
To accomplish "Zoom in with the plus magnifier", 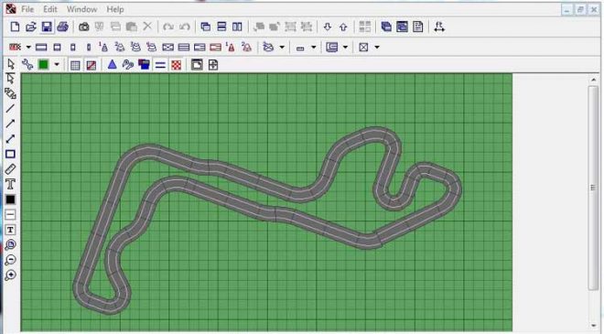I will tap(10, 275).
